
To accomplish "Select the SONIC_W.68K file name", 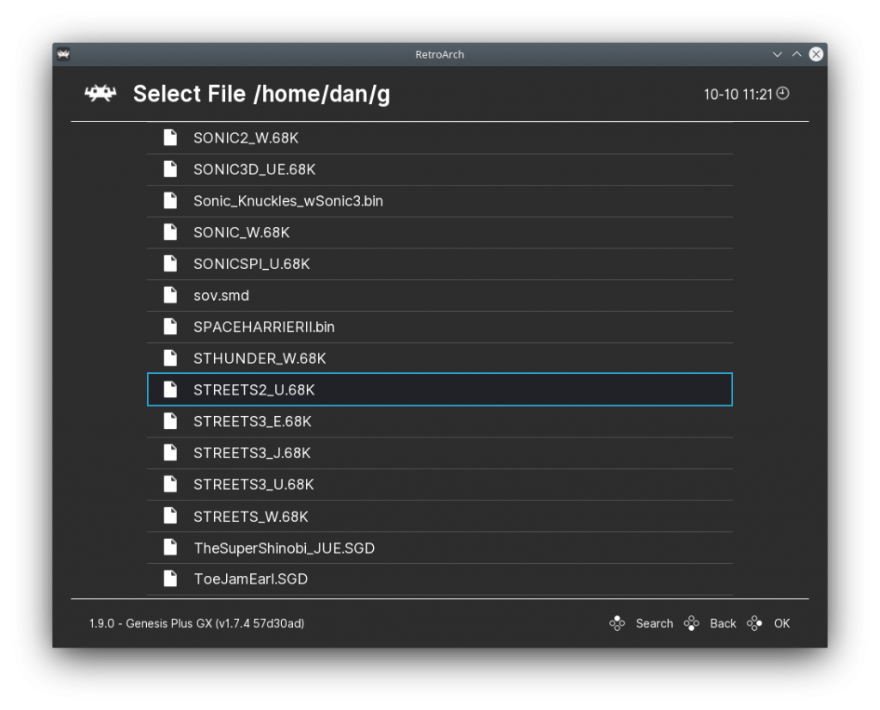I will click(241, 232).
